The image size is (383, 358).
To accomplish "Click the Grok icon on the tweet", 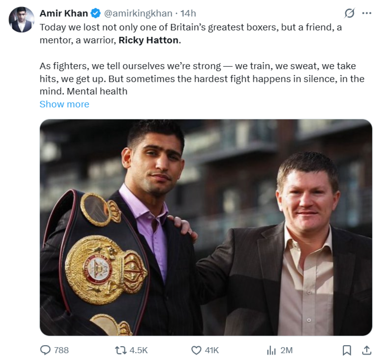I will (349, 13).
